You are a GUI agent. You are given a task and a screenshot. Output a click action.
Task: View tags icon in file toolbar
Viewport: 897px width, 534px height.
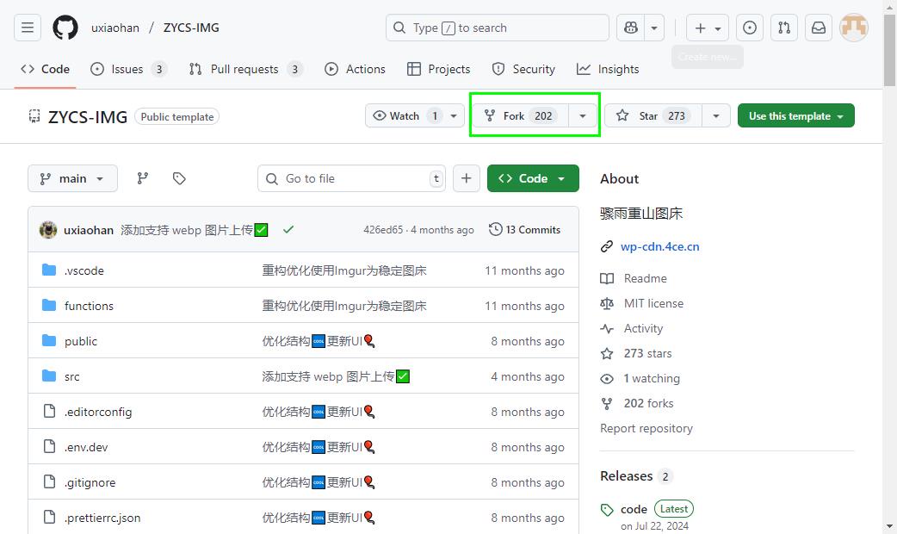tap(179, 178)
